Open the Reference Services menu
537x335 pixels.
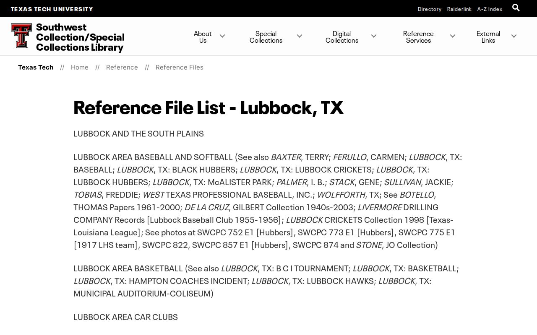418,37
